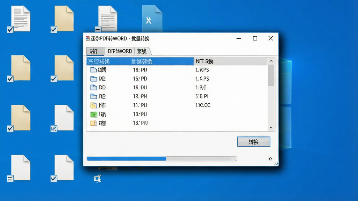Select the small desktop icon below the dialog
Viewport: 358px width, 201px height.
[x=98, y=179]
